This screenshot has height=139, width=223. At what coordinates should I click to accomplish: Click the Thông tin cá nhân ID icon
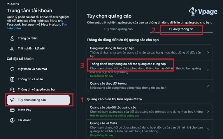12,79
